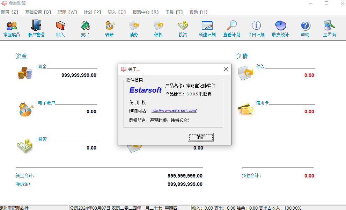Click the 投资 investment toolbar icon
This screenshot has width=346, height=210.
click(183, 28)
